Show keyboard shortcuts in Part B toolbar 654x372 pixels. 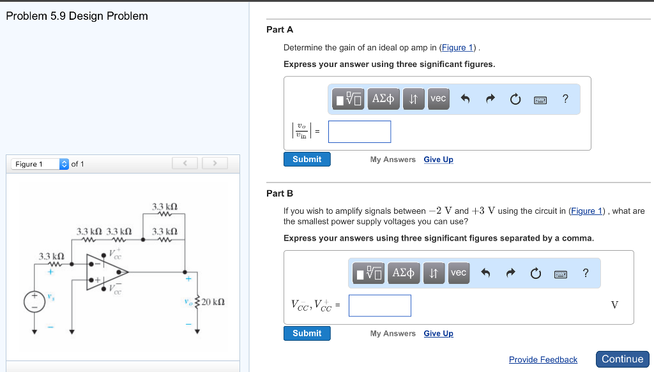click(561, 274)
